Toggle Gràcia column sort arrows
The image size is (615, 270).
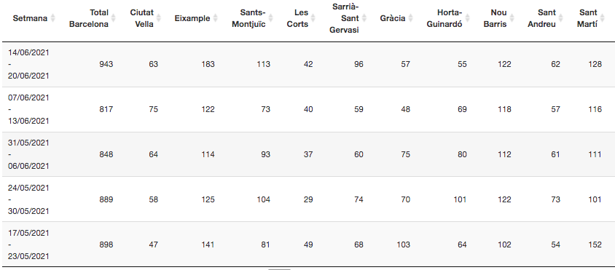411,18
